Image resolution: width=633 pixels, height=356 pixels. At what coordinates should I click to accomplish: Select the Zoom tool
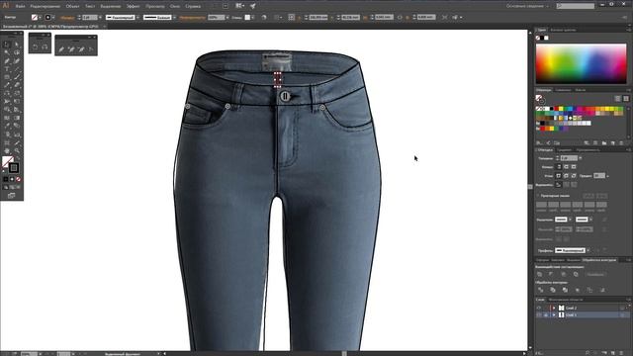pos(17,151)
